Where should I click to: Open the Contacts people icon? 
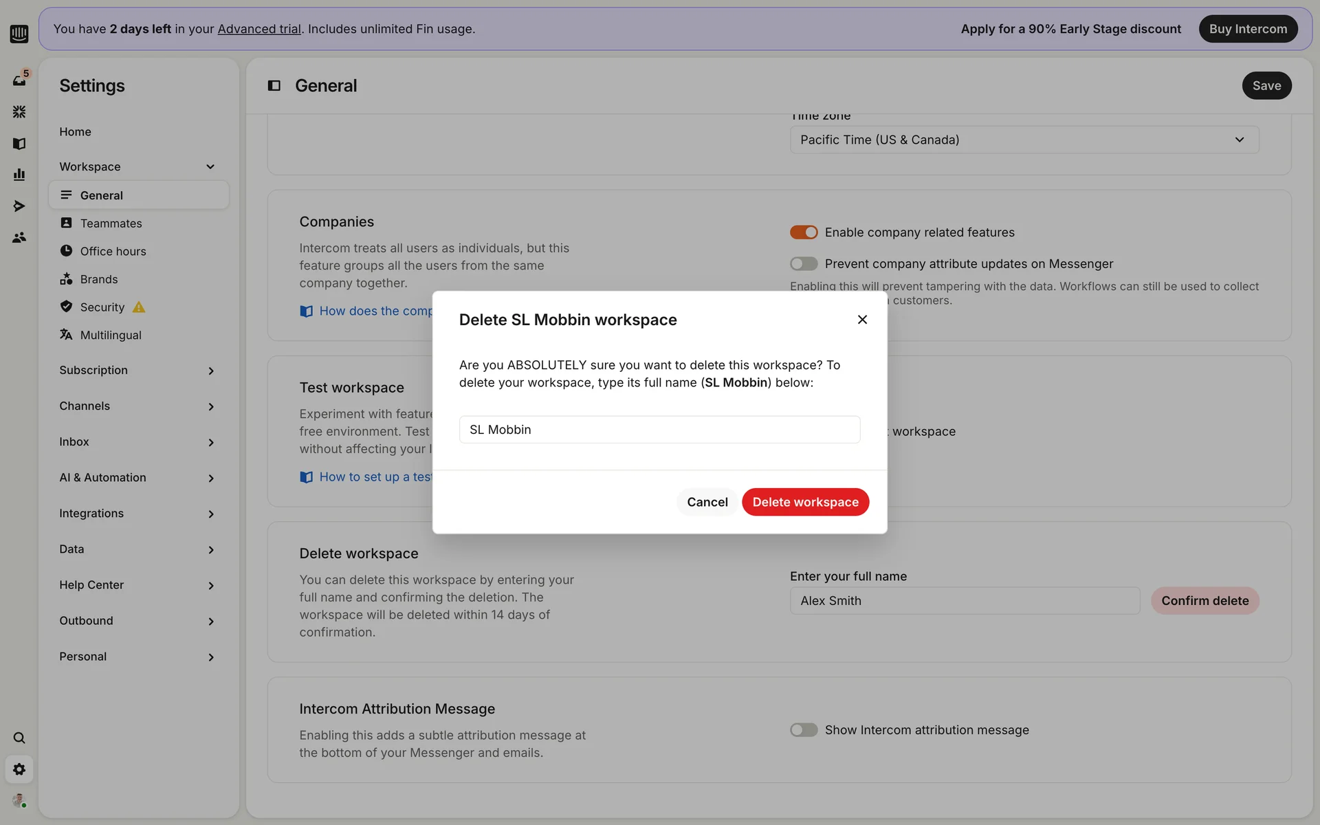19,238
